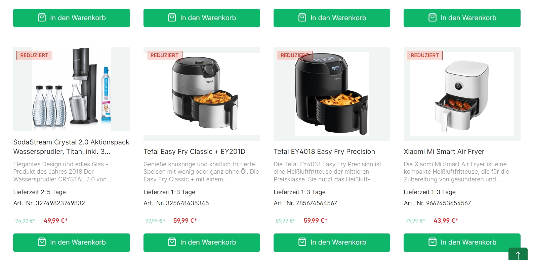This screenshot has width=533, height=260.
Task: Click REDUZIERT badge on Tefal Easy Fry Classic
Action: point(164,55)
